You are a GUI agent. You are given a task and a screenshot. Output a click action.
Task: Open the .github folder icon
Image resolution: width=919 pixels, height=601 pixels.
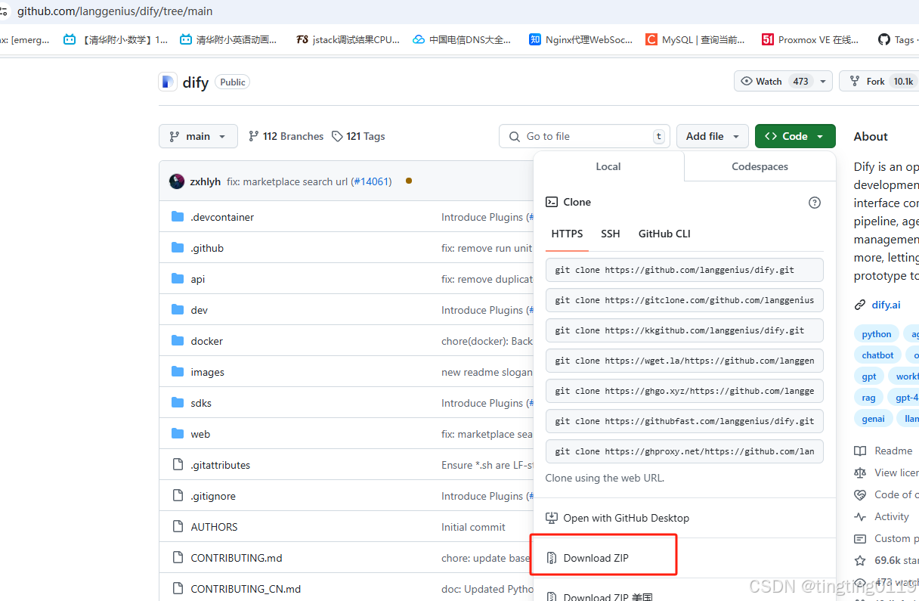178,248
